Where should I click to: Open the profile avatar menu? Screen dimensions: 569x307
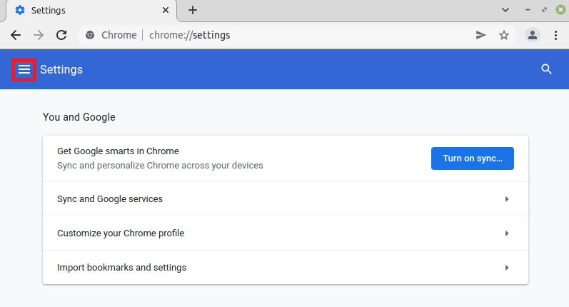(533, 35)
